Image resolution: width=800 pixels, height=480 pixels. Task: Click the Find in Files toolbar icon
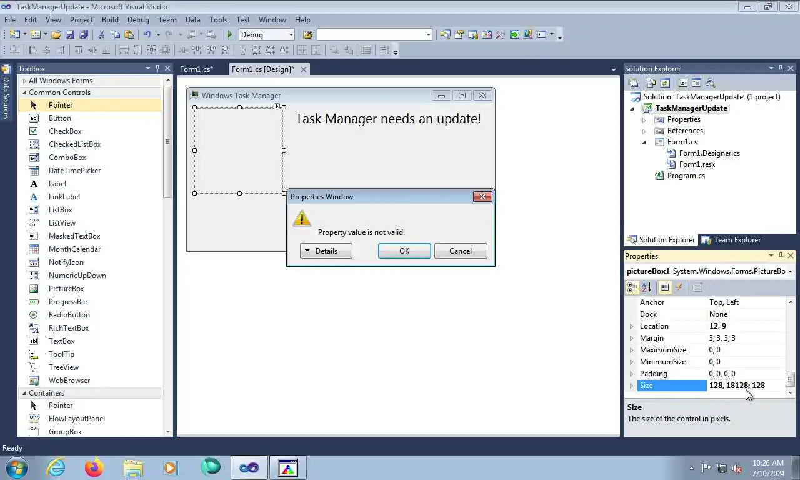307,35
